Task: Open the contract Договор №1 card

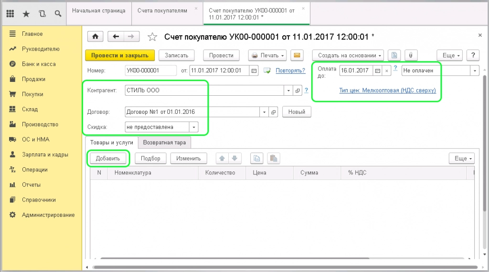Action: pos(273,112)
